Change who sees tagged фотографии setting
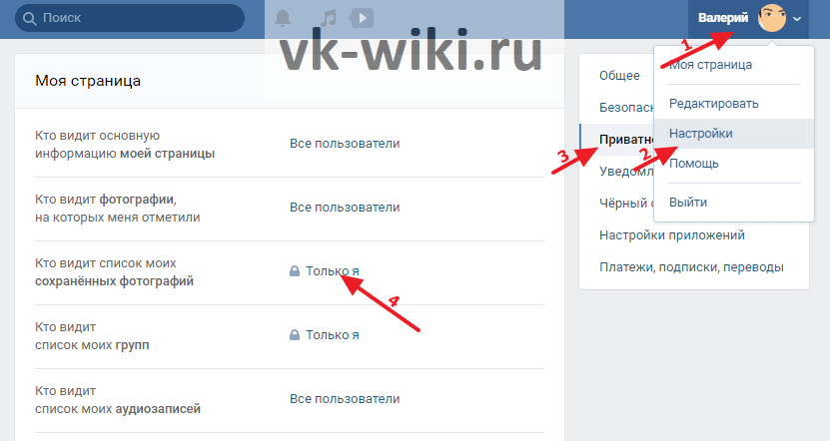 pos(345,208)
